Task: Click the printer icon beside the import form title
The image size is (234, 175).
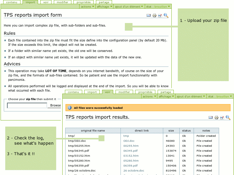Action: [154, 16]
